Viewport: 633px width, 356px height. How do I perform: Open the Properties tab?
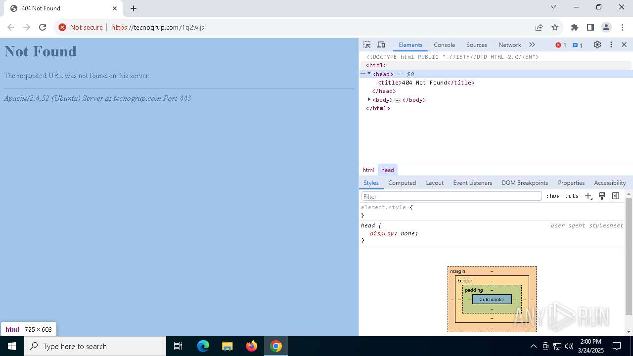pyautogui.click(x=571, y=183)
